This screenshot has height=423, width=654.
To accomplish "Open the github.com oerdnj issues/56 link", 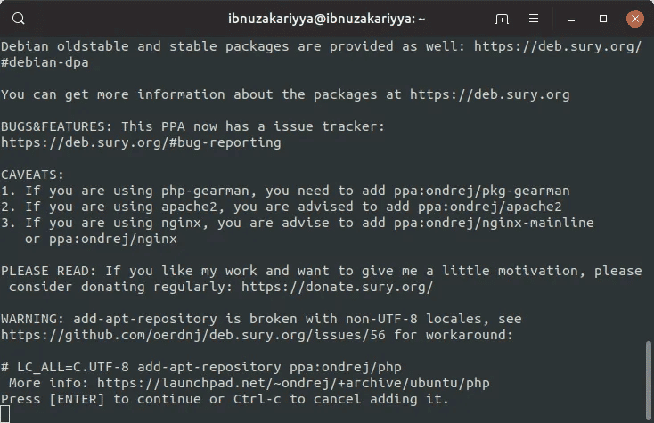I will (x=193, y=335).
